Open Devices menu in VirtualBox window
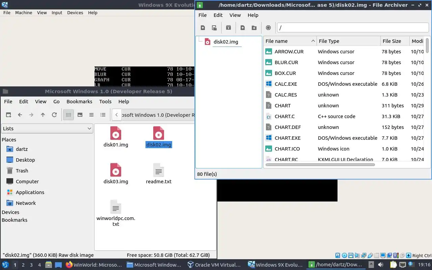 (75, 12)
